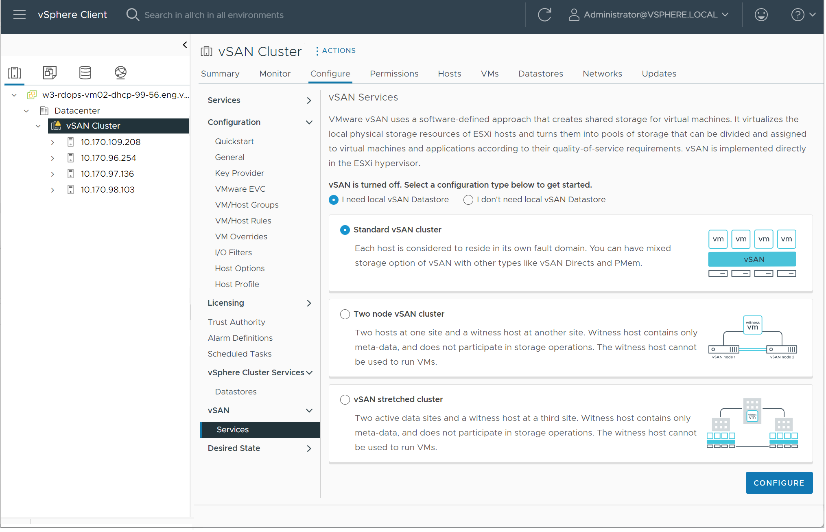Select Two node vSAN cluster radio button

(344, 314)
